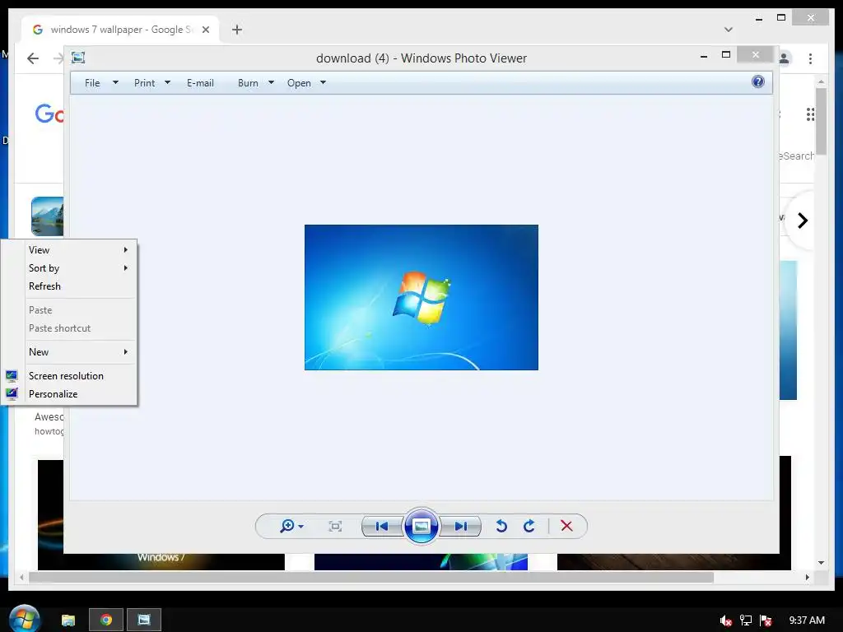
Task: Click the Chrome profile avatar icon
Action: tap(785, 58)
